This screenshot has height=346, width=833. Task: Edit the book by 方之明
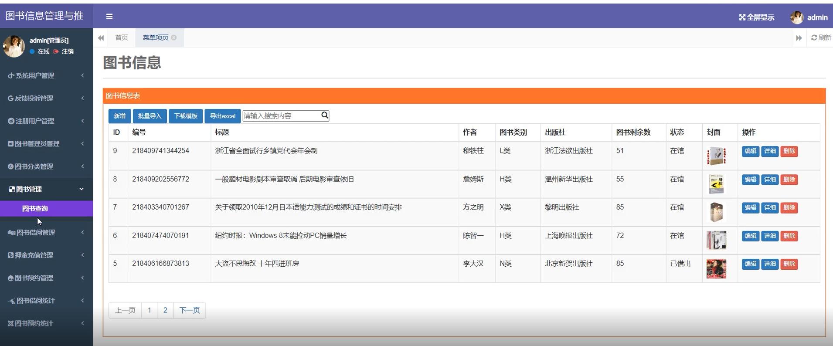pos(750,207)
